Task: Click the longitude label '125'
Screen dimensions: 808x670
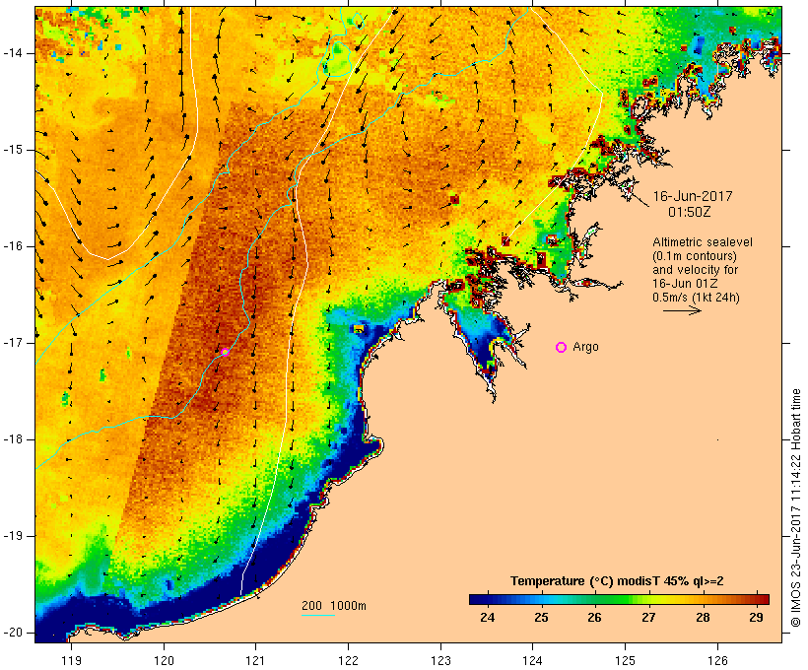Action: coord(626,660)
